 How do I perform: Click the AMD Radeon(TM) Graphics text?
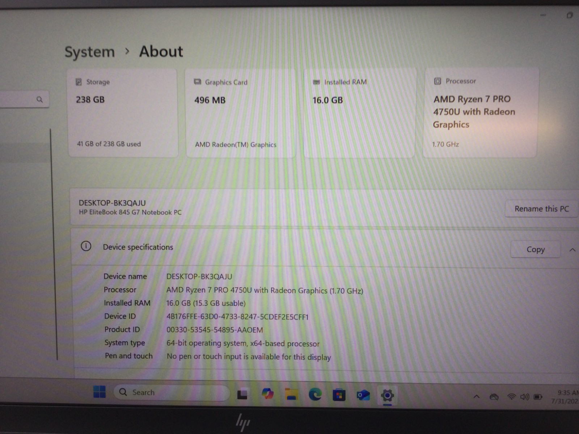point(236,145)
